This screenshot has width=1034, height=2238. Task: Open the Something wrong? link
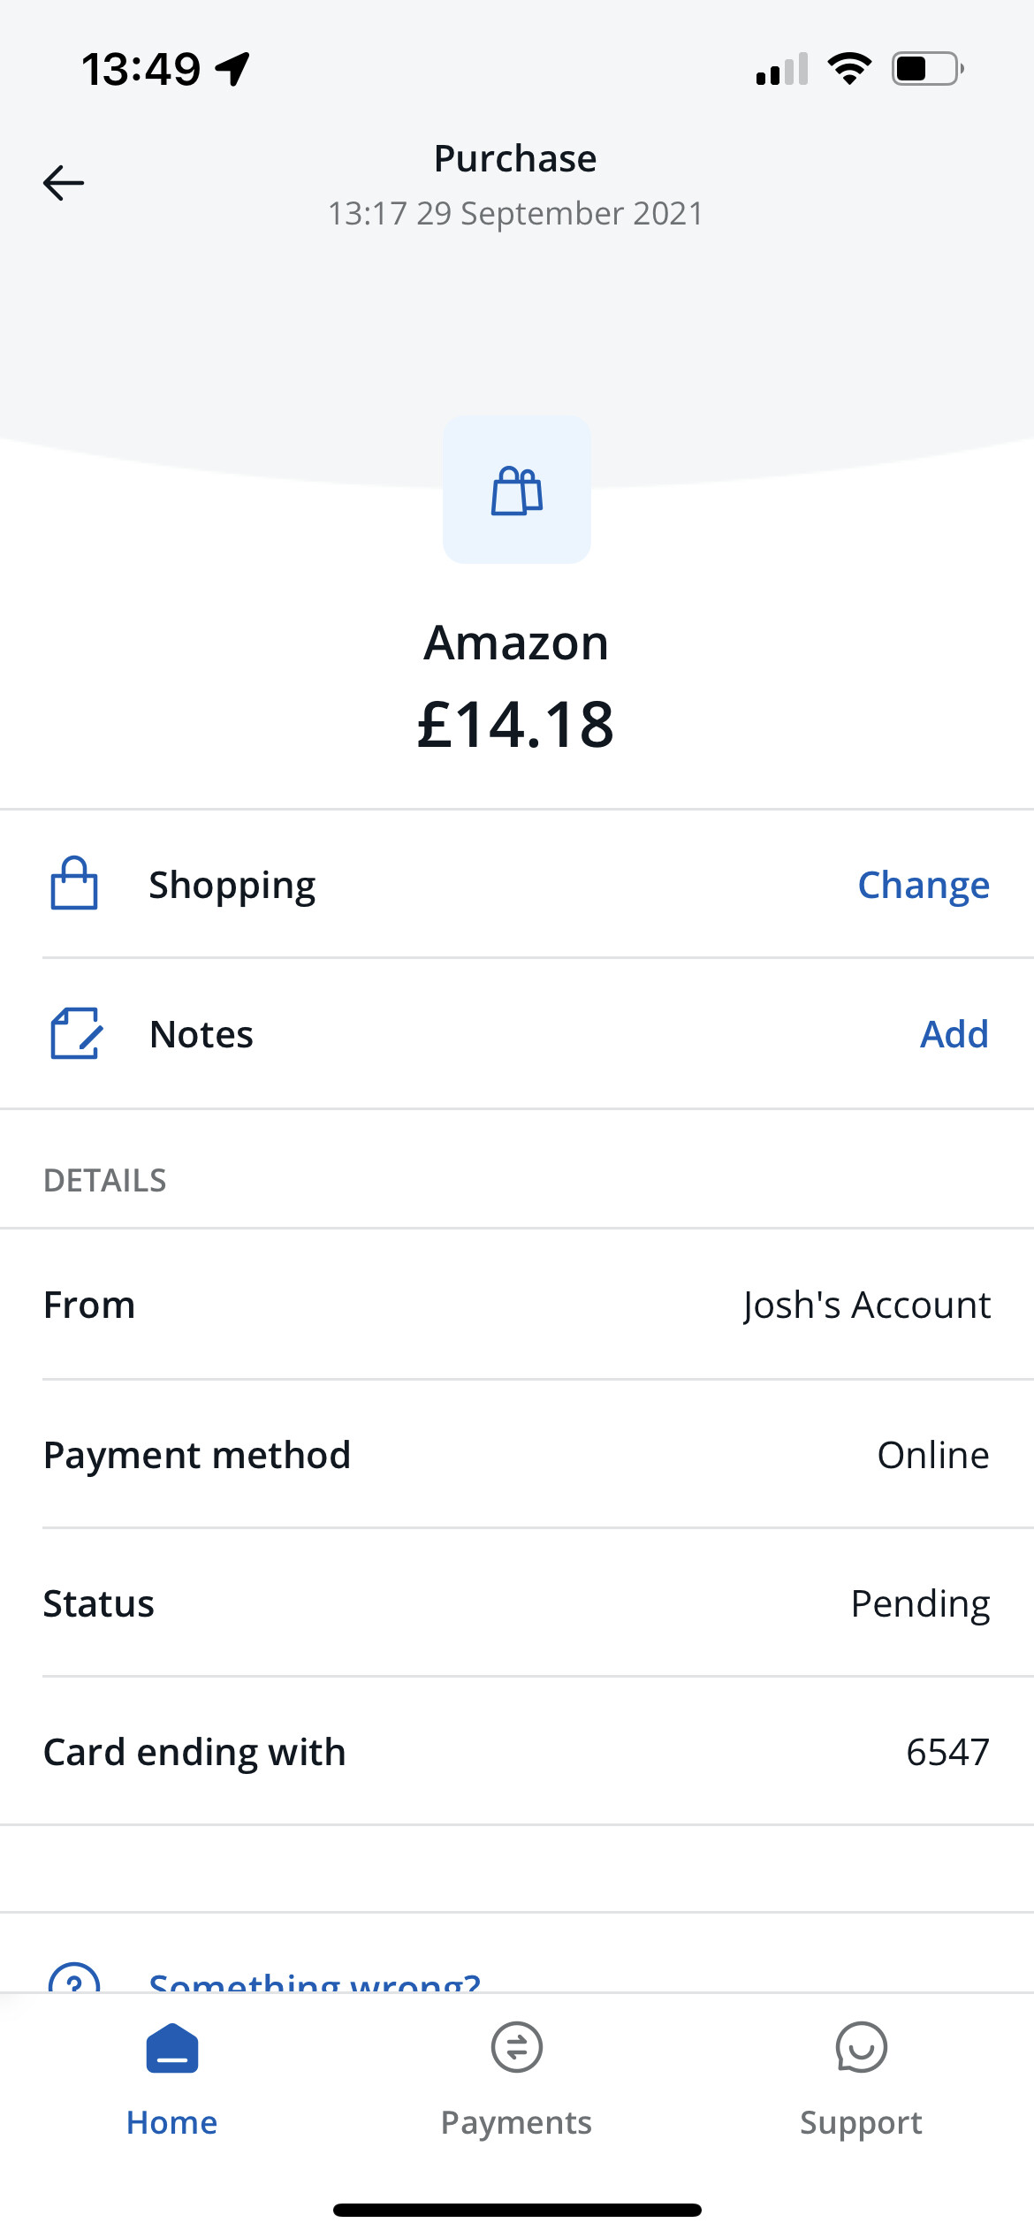[x=315, y=1982]
